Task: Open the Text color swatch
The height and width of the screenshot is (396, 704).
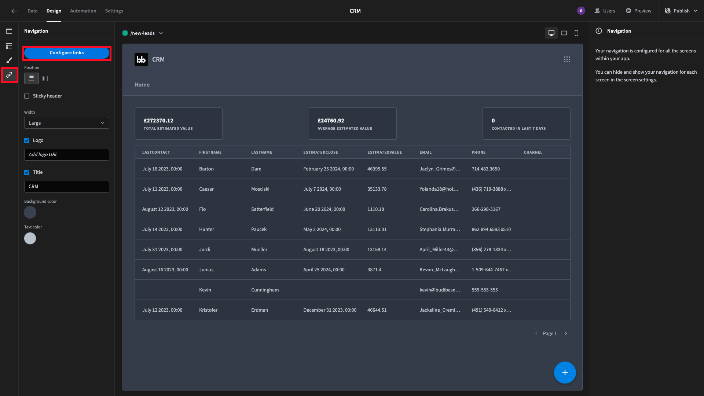Action: pos(30,238)
